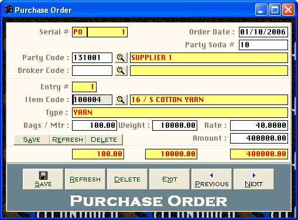Select the Item Code input field
Image resolution: width=298 pixels, height=220 pixels.
[92, 100]
